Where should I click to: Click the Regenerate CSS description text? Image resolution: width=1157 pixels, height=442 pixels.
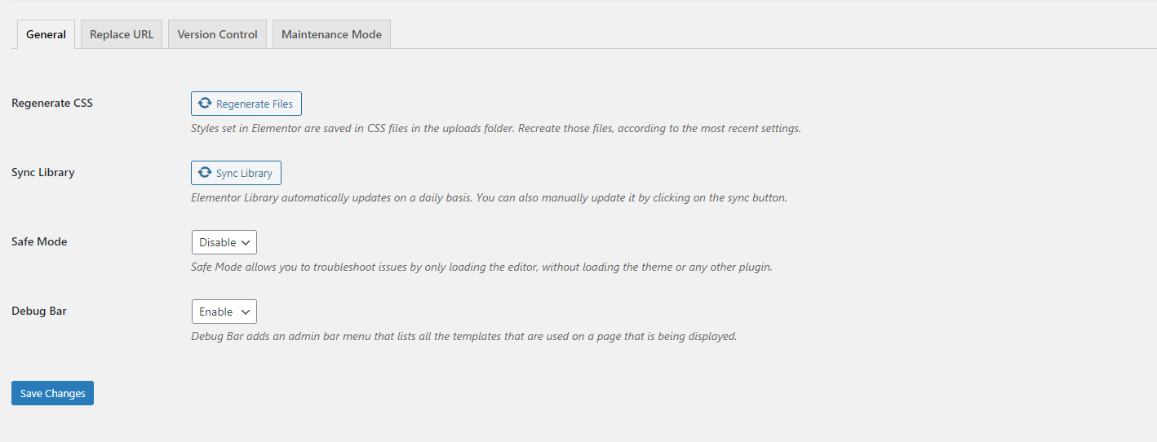click(495, 129)
